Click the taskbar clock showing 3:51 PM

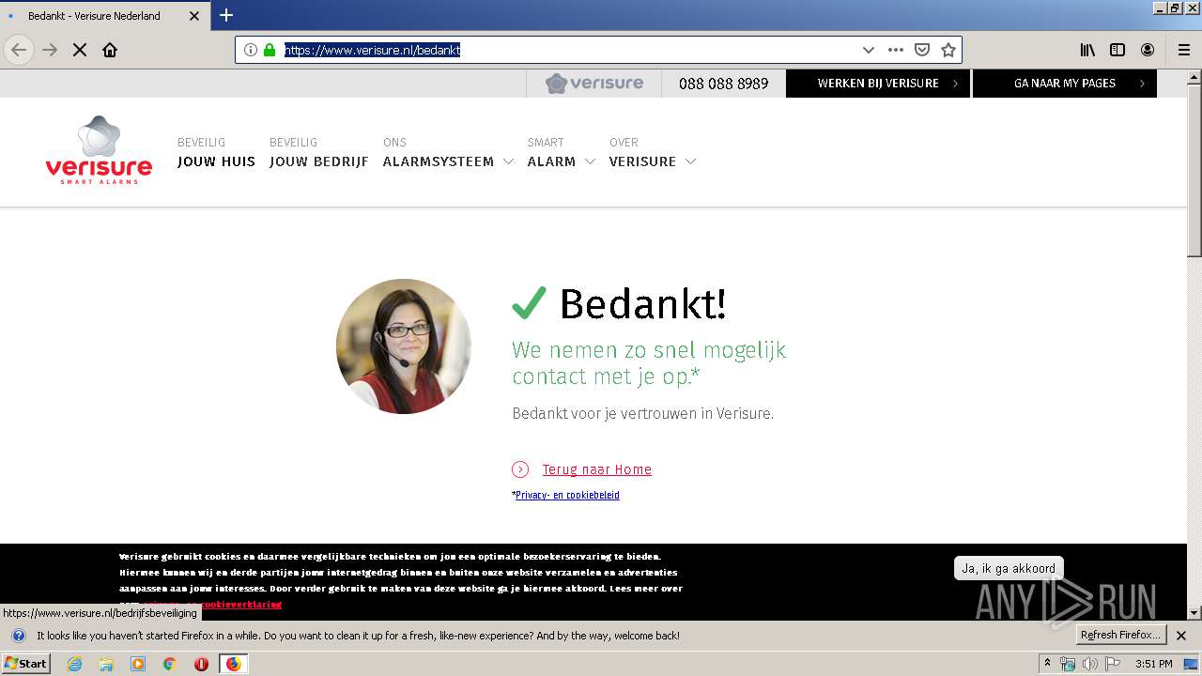coord(1153,664)
